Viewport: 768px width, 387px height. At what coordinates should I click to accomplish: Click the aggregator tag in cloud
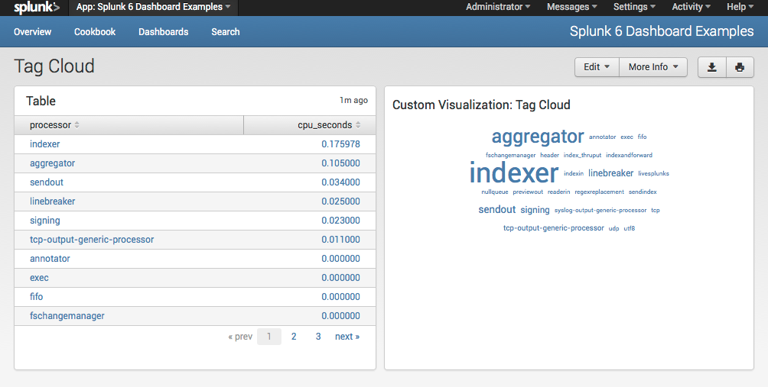click(538, 137)
